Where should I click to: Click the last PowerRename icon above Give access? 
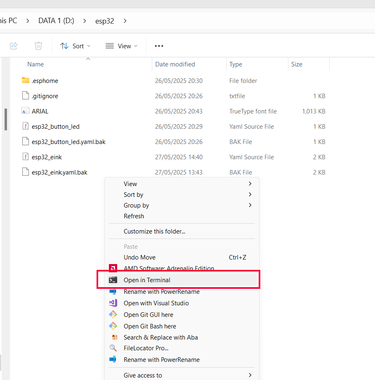(x=113, y=359)
